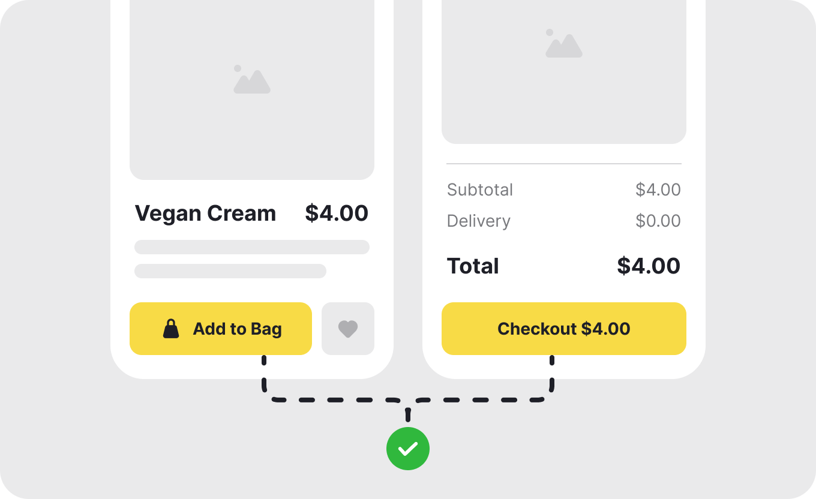
Task: Click the second shorter description placeholder line
Action: 230,271
